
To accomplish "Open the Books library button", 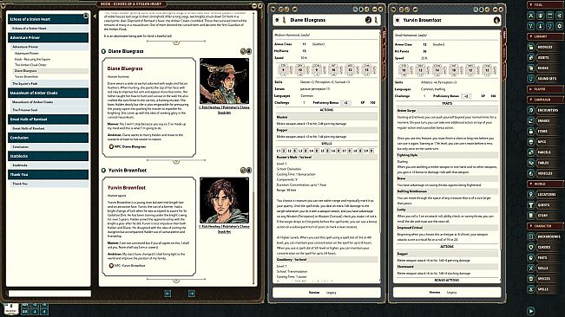I will pyautogui.click(x=544, y=68).
